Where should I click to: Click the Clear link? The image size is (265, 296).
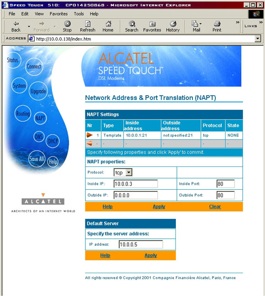[215, 207]
